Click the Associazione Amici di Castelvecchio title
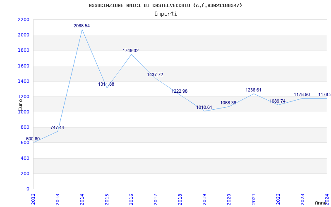The image size is (331, 207). 165,5
